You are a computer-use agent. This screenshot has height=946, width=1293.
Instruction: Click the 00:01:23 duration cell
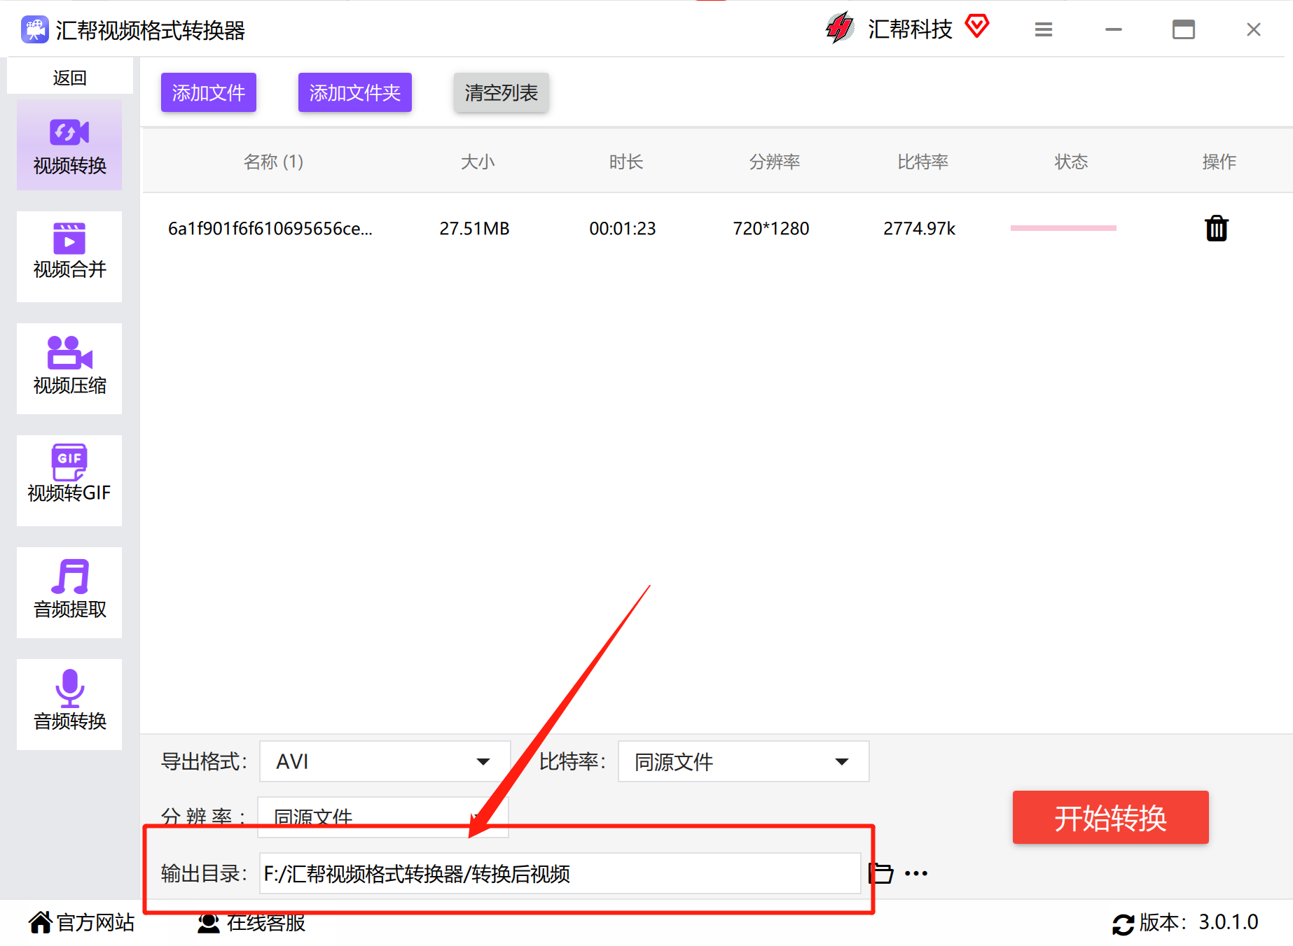[x=623, y=228]
